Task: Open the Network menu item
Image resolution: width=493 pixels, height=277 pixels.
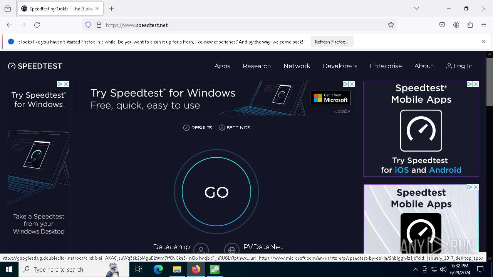Action: (x=297, y=66)
